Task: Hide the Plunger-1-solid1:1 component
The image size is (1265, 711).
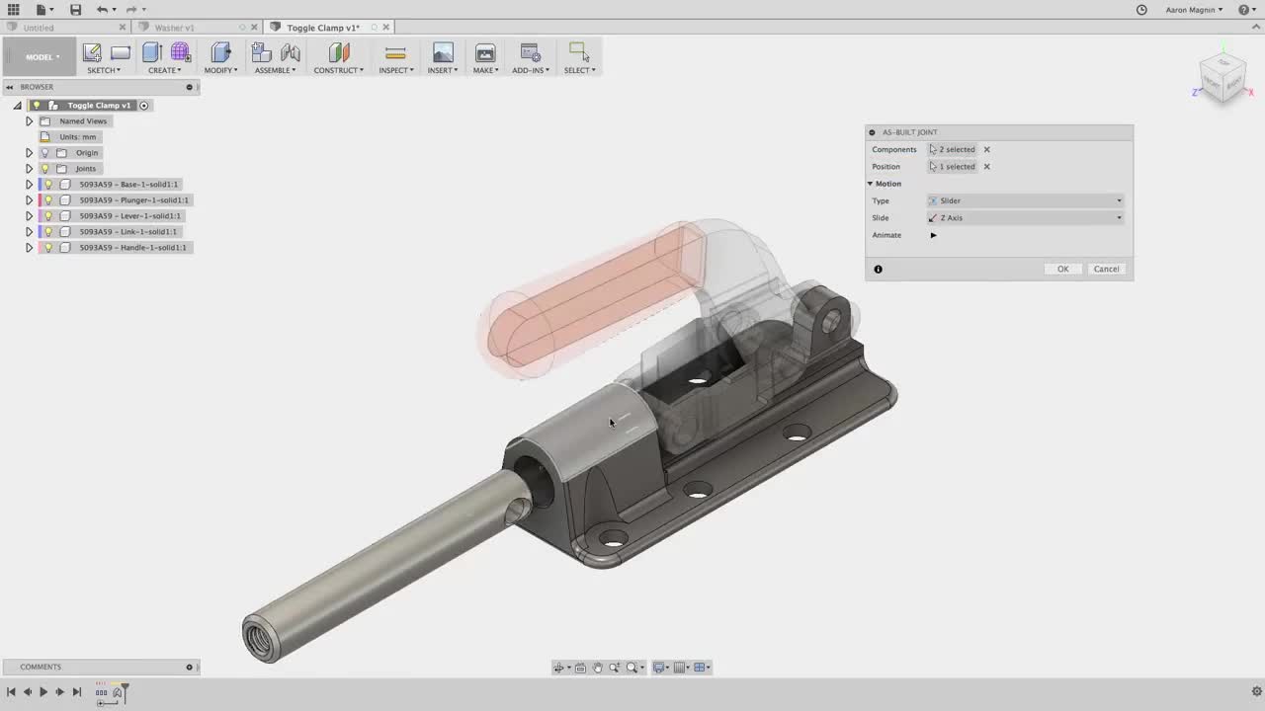Action: click(48, 200)
